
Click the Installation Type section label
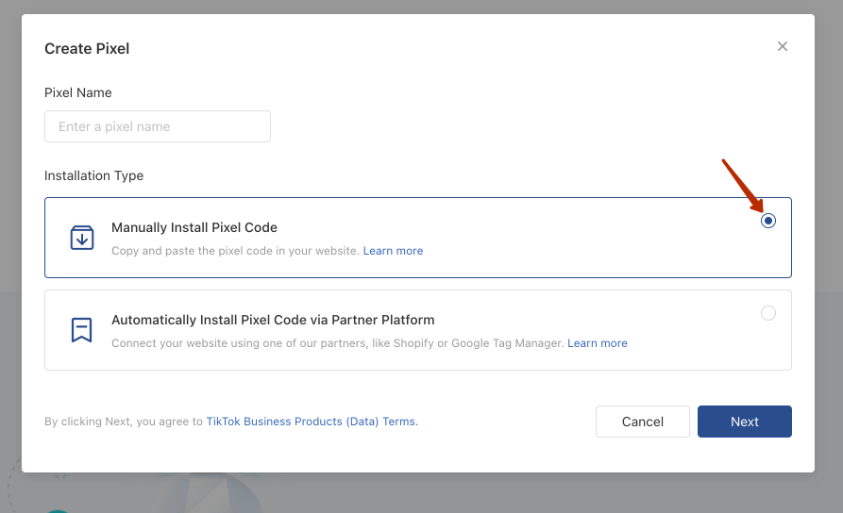tap(94, 175)
